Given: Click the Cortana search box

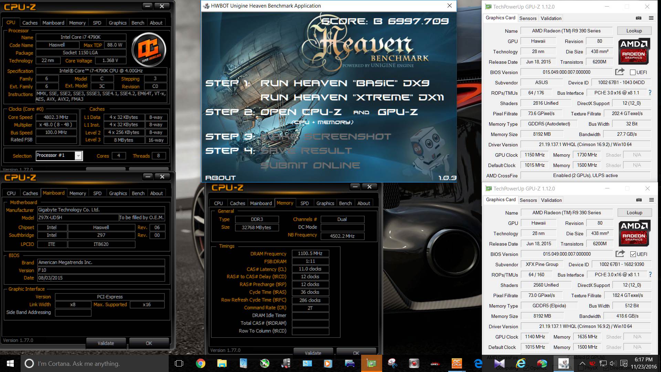Looking at the screenshot, I should [95, 363].
